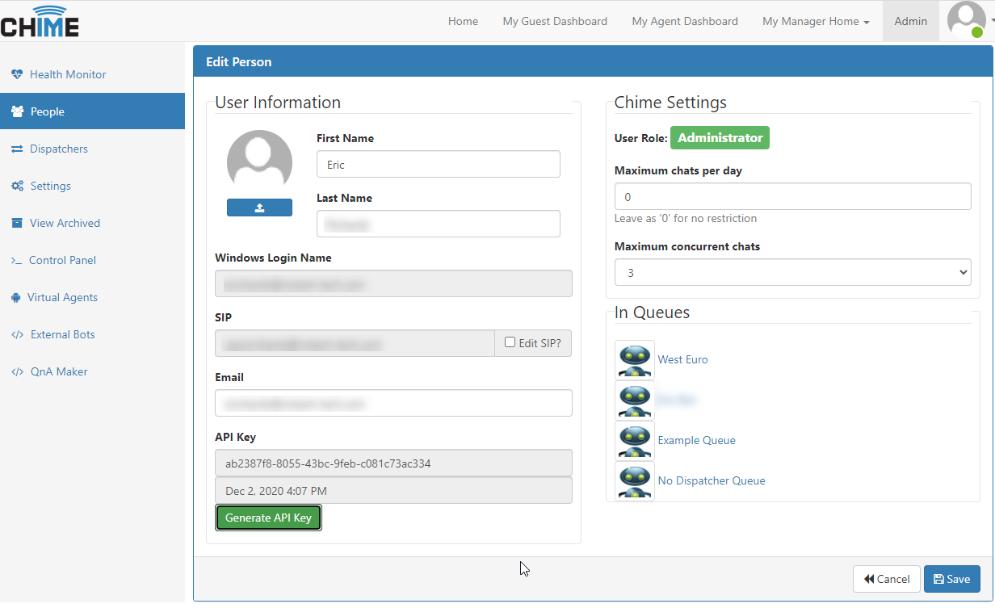
Task: Open QnA Maker sidebar item
Action: tap(92, 371)
